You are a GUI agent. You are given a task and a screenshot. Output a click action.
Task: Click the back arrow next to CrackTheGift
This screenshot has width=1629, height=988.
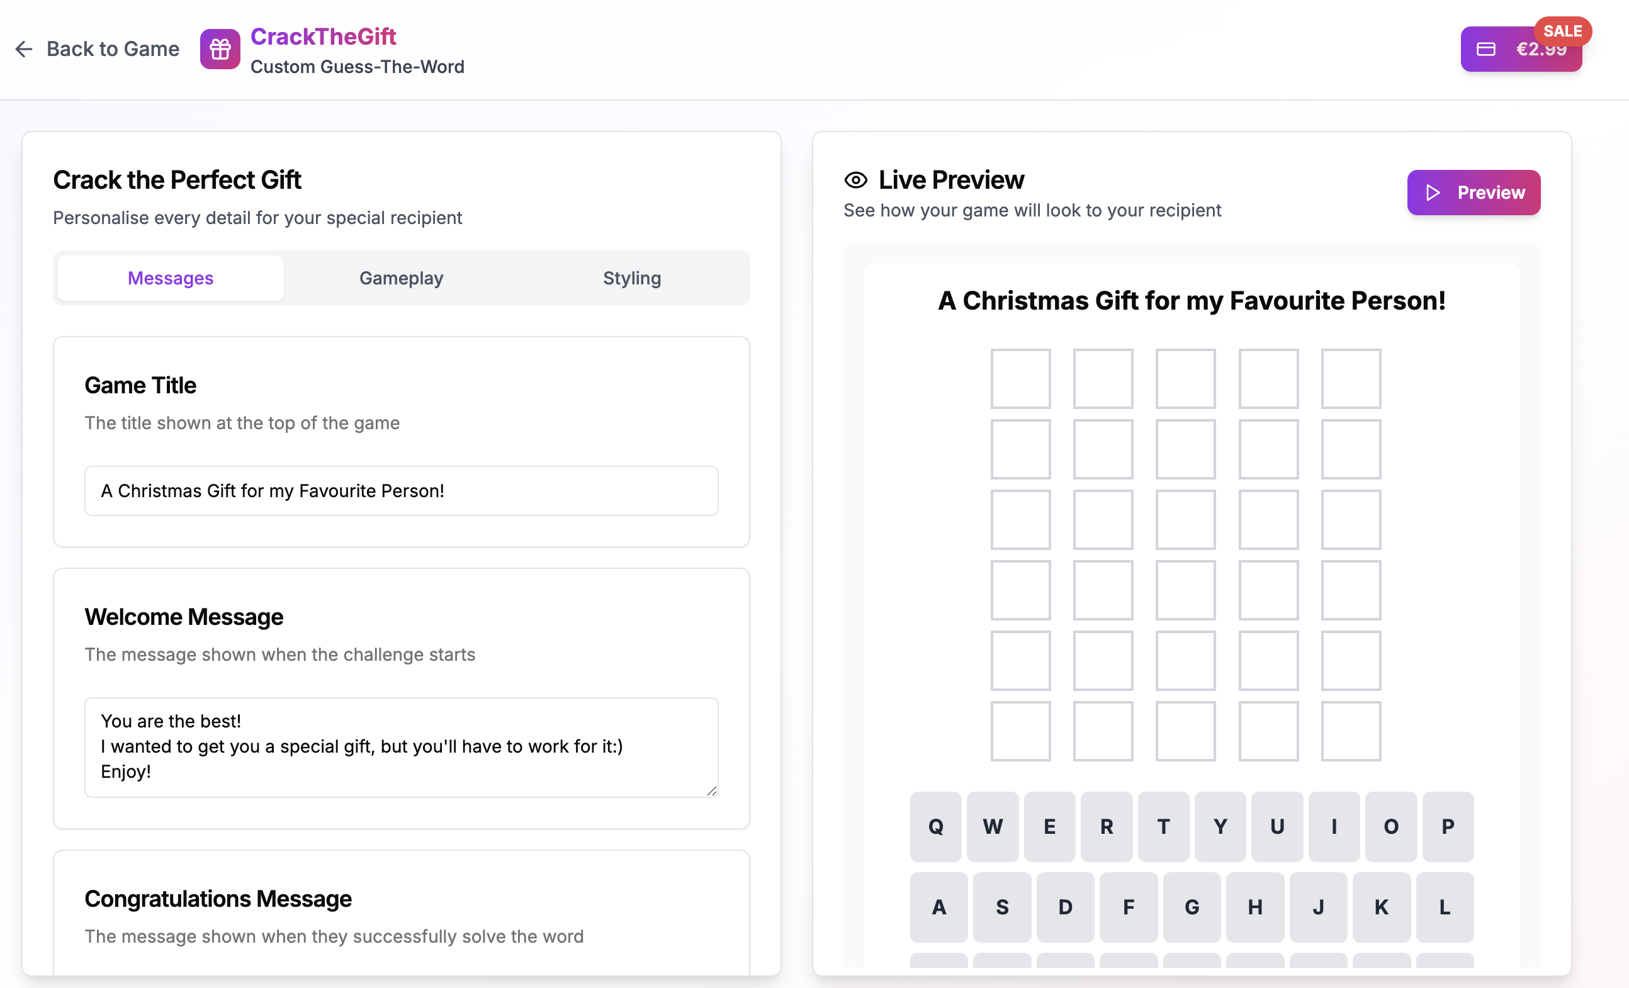point(24,49)
